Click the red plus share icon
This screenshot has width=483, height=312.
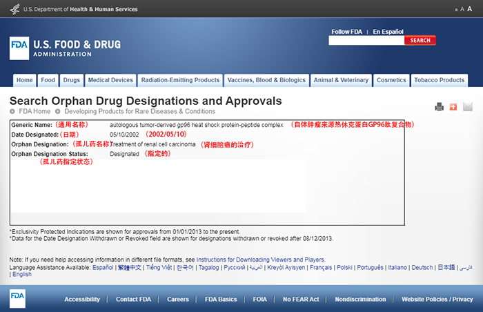coord(453,107)
